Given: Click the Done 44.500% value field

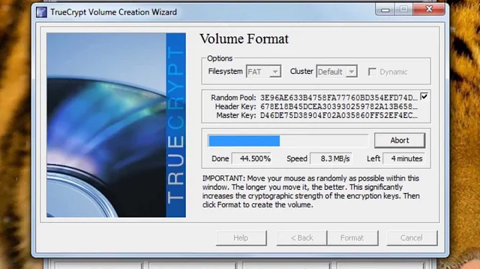Looking at the screenshot, I should pyautogui.click(x=252, y=158).
